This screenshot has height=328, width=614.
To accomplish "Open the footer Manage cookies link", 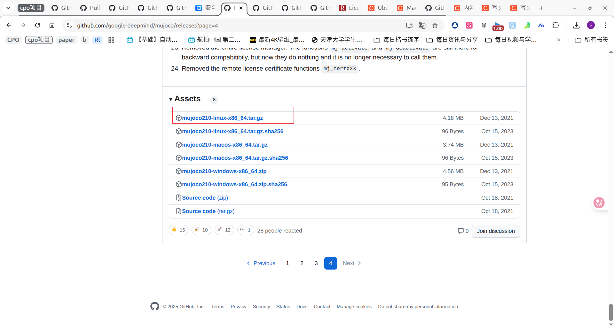I will [x=354, y=307].
